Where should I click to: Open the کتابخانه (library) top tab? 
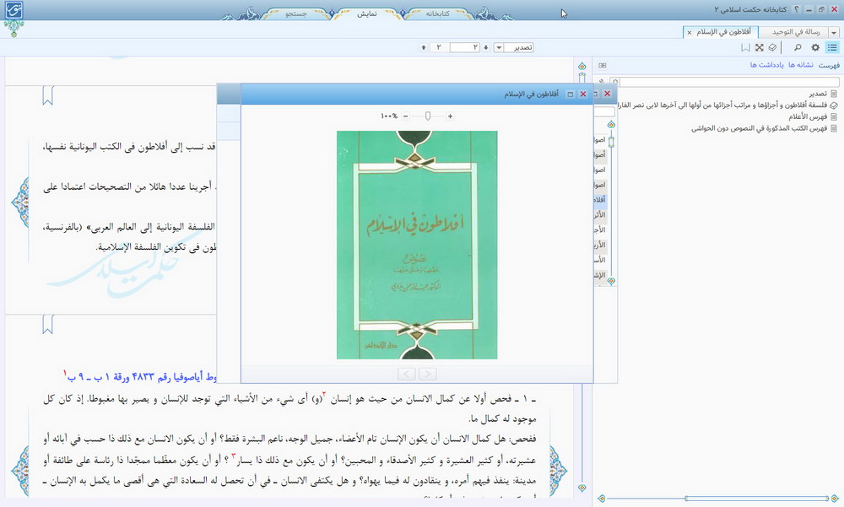[437, 14]
